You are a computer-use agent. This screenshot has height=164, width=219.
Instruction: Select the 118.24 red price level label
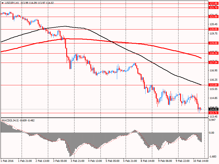(x=214, y=53)
